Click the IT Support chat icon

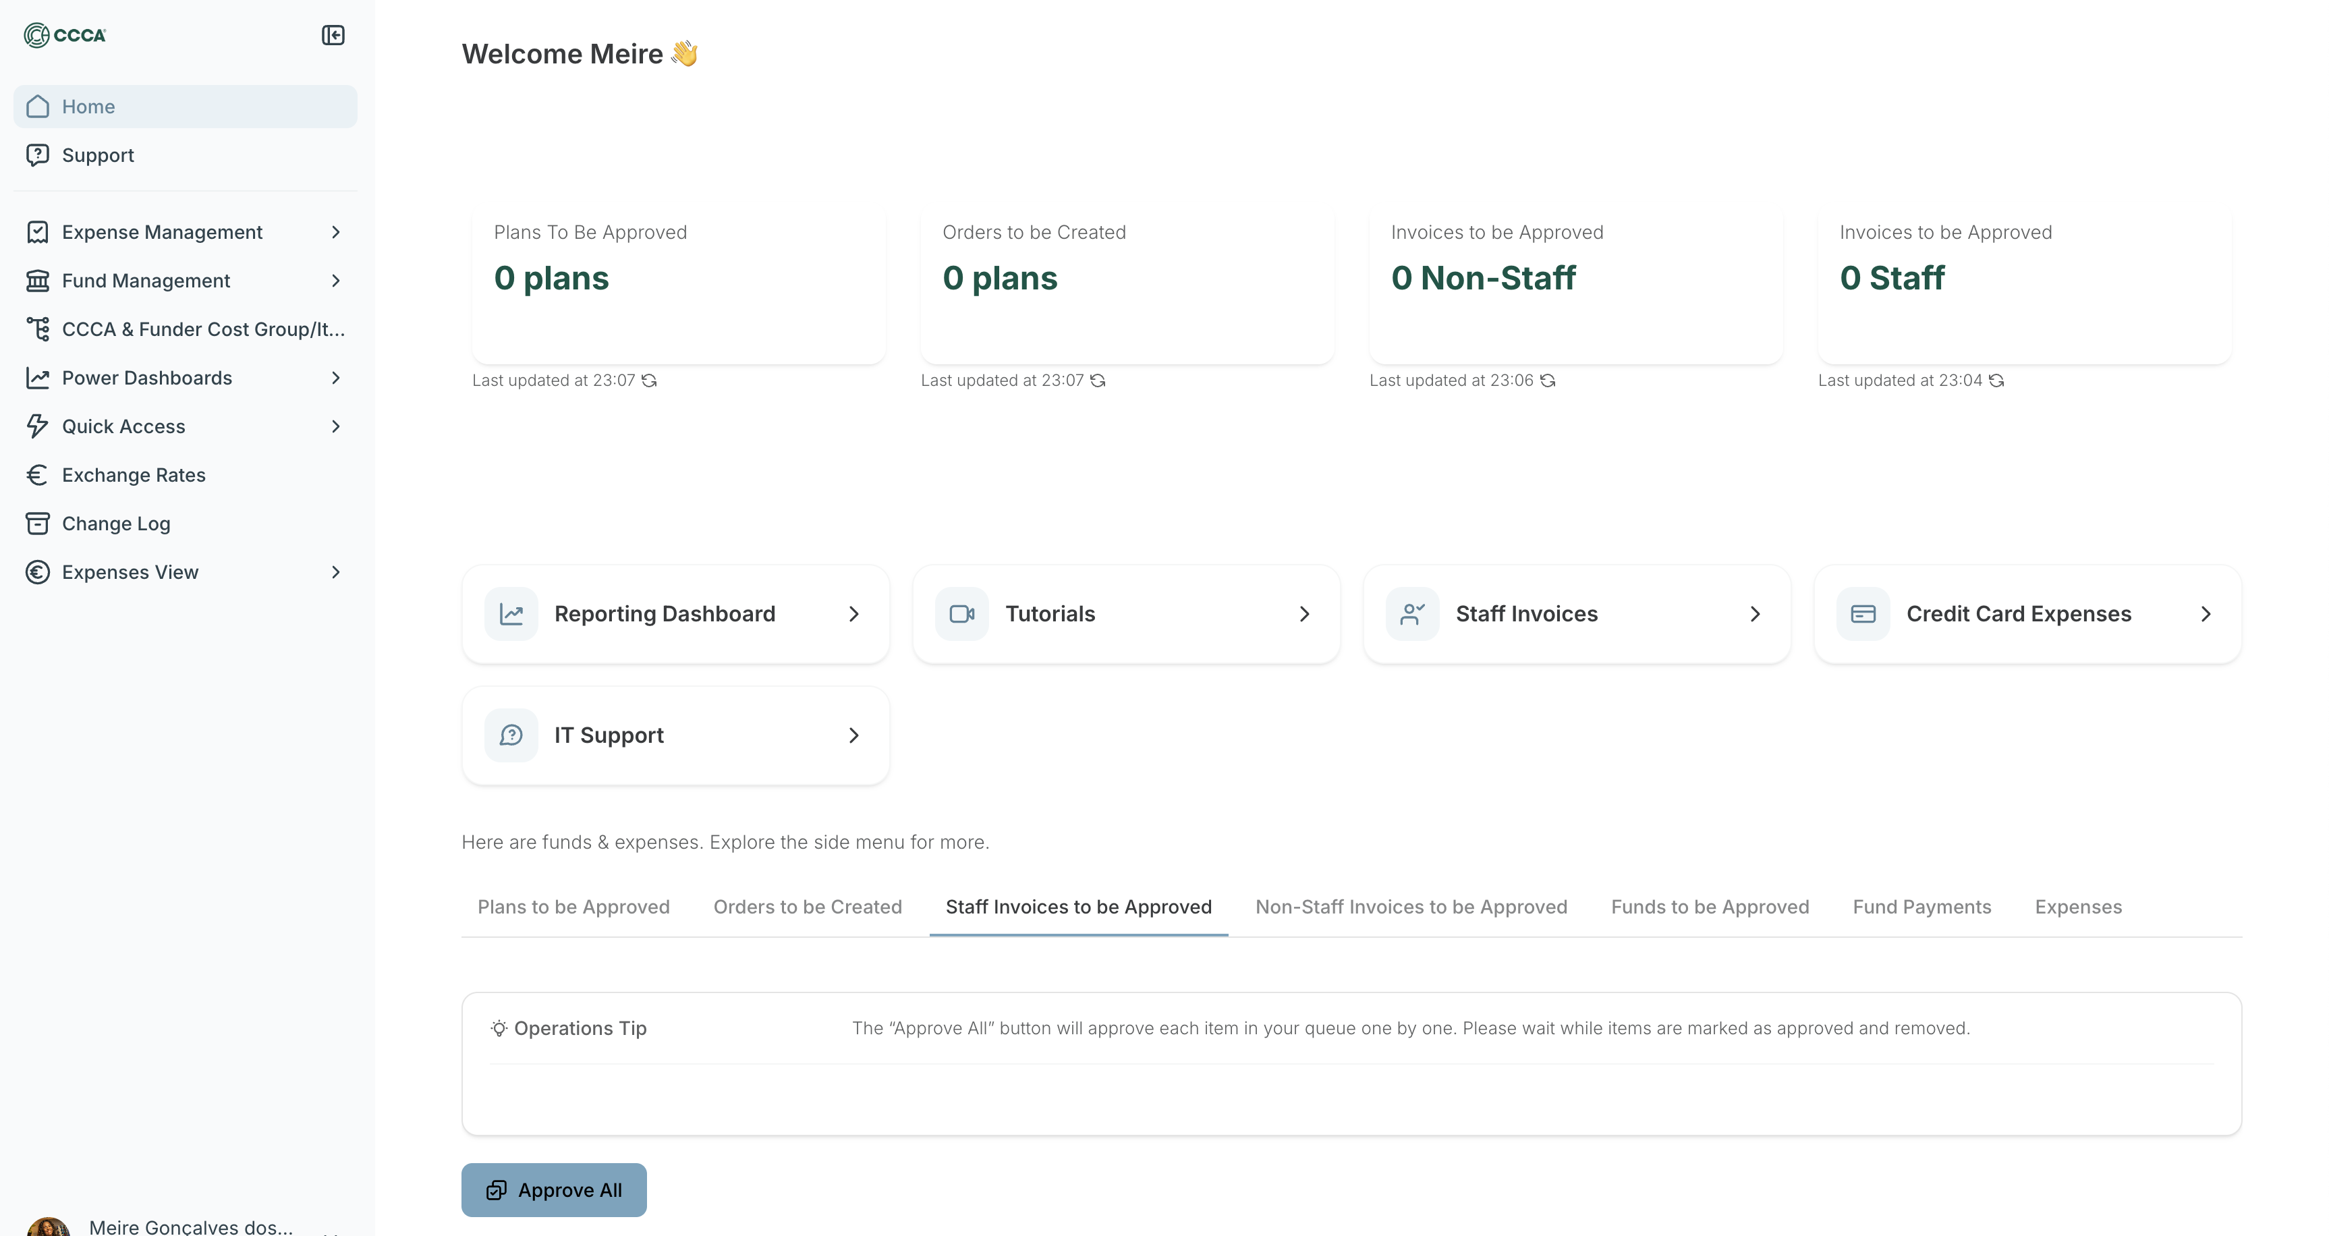[x=511, y=735]
